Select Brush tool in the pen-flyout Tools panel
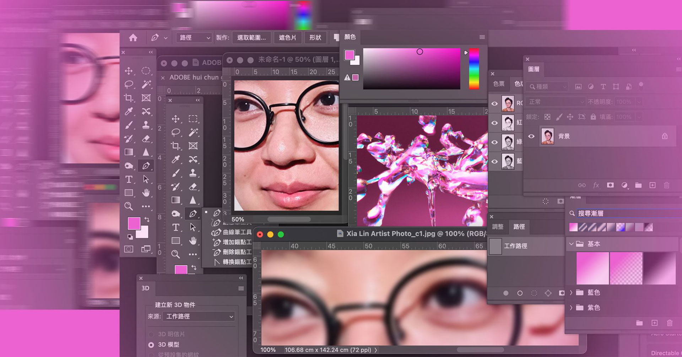This screenshot has height=357, width=682. (x=175, y=173)
